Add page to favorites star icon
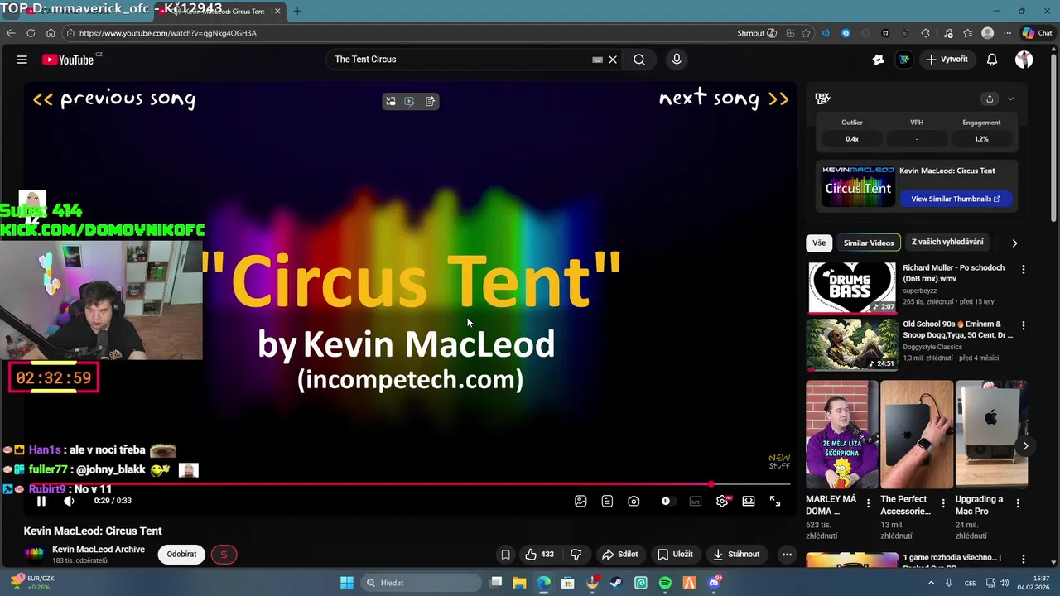The height and width of the screenshot is (596, 1060). 806,33
